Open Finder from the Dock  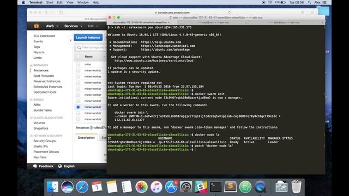52,187
